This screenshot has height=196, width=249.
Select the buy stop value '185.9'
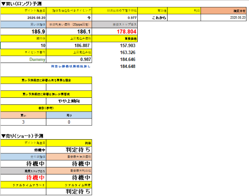pyautogui.click(x=23, y=31)
